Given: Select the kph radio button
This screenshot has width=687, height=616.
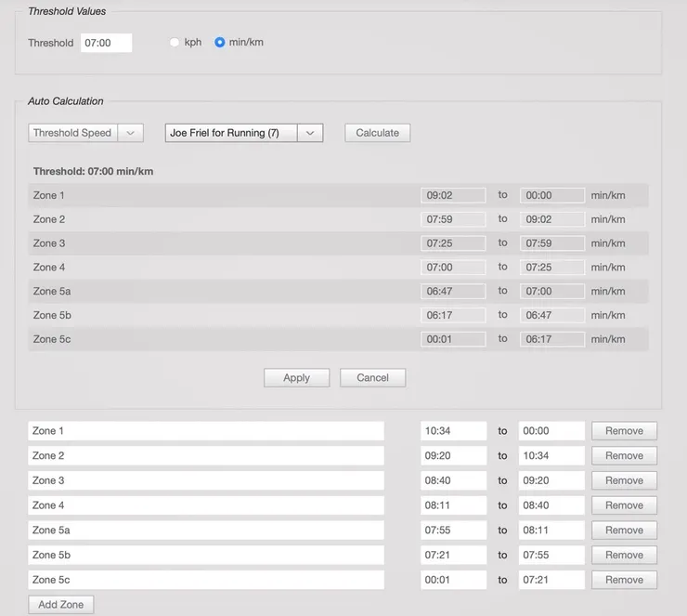Looking at the screenshot, I should [175, 43].
